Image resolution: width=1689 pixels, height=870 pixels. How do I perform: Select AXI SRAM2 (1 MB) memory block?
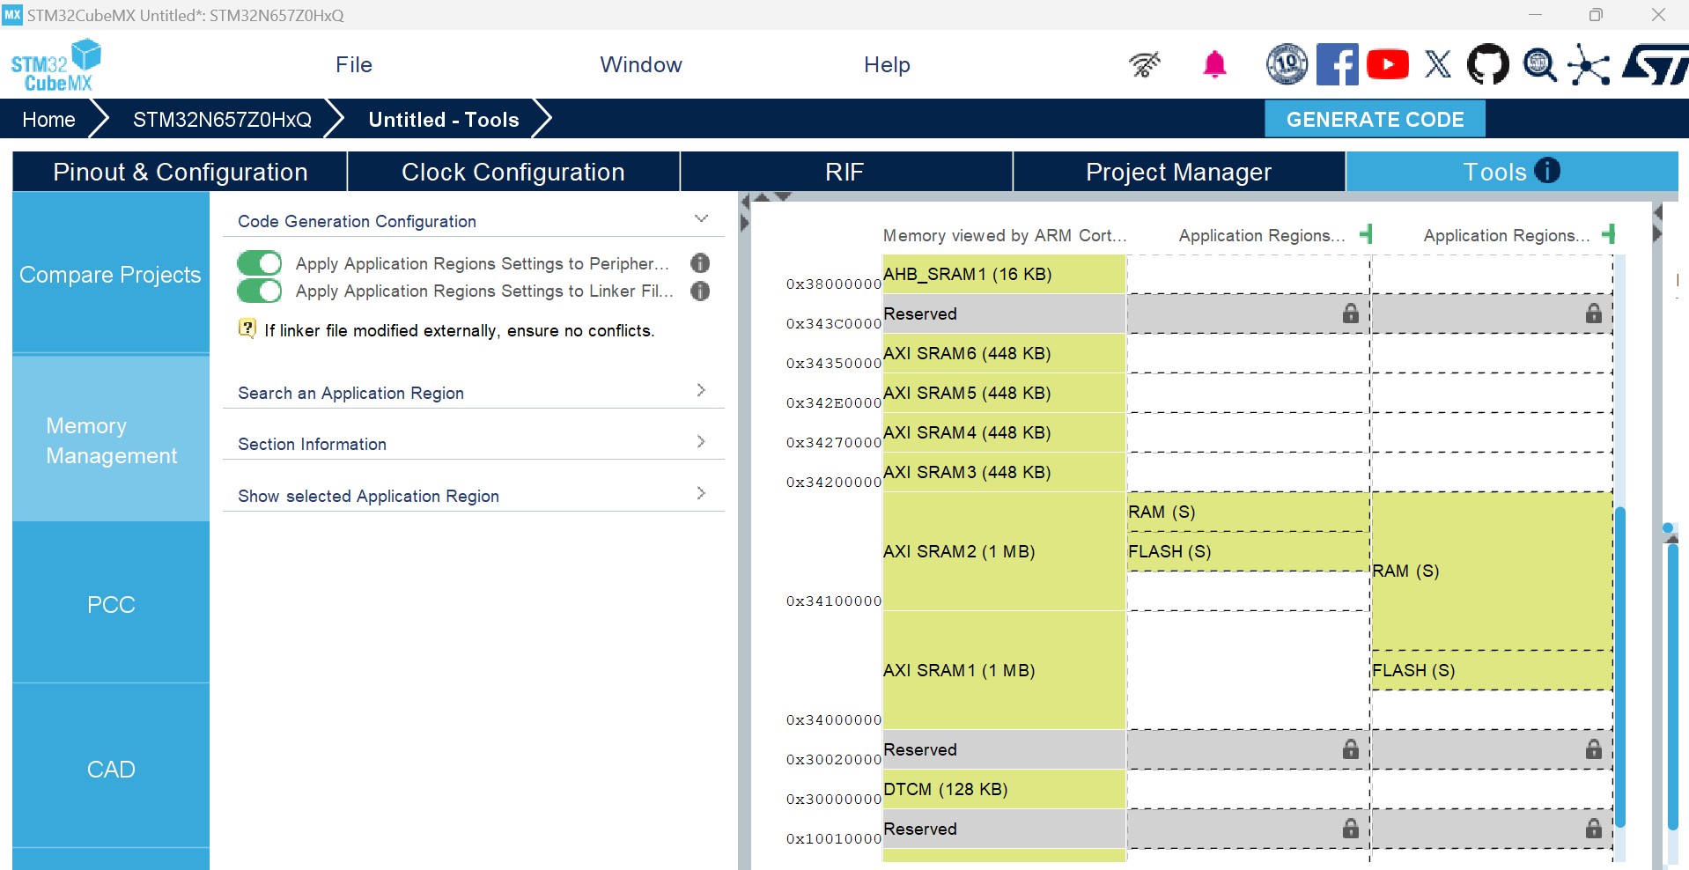coord(1004,551)
